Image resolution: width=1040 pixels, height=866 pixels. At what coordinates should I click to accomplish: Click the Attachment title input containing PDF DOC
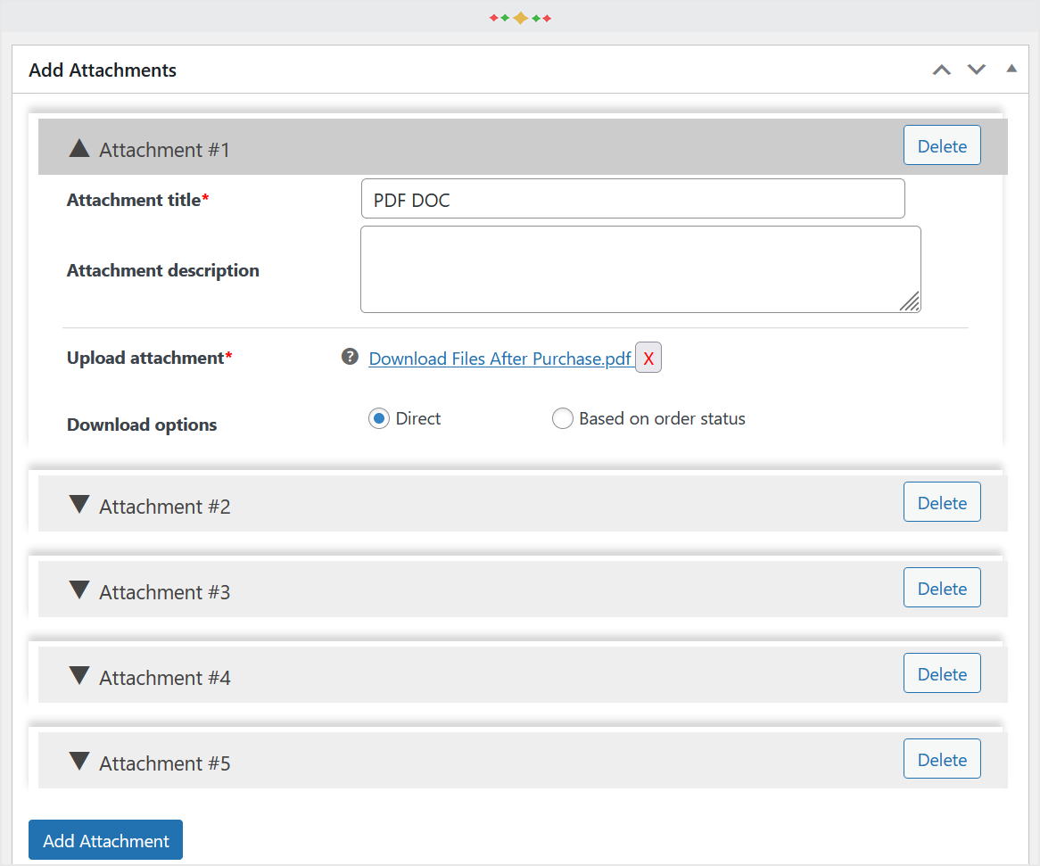click(632, 198)
